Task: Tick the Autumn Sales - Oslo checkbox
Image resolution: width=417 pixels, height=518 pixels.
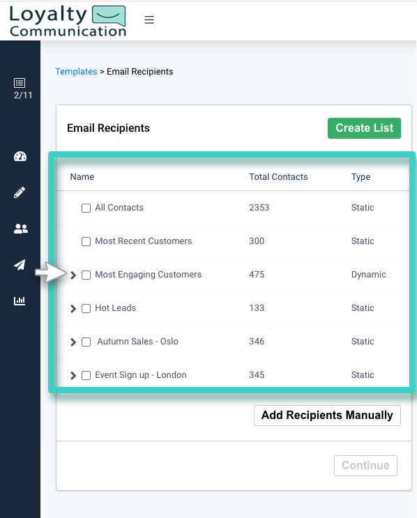Action: point(86,342)
